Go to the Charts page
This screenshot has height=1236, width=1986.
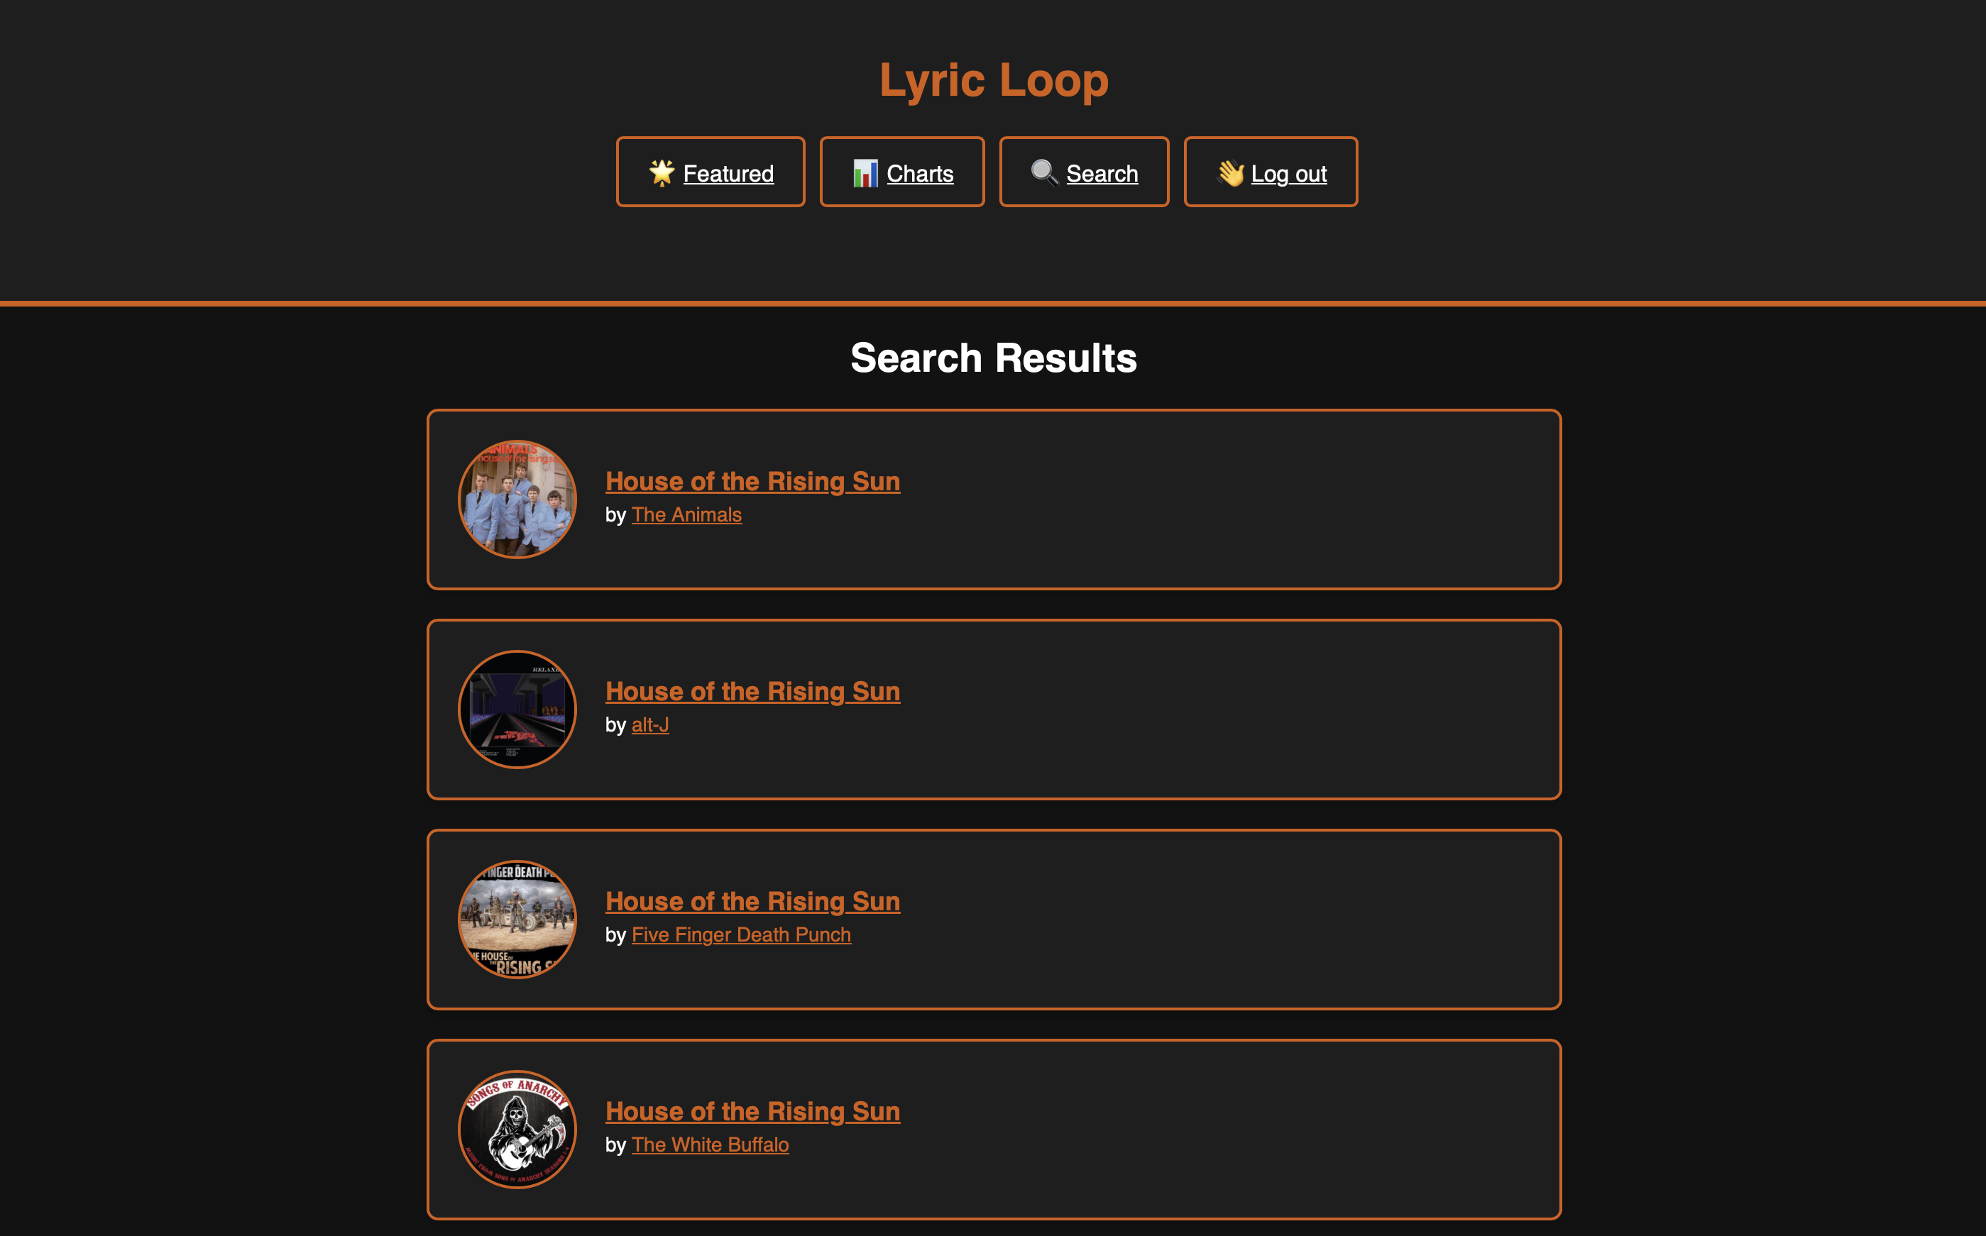[919, 173]
